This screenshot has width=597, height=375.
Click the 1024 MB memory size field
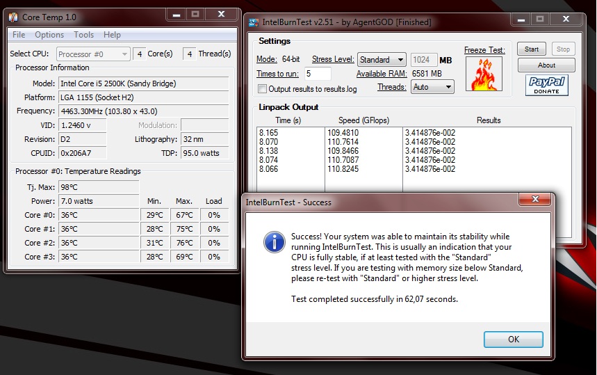424,60
